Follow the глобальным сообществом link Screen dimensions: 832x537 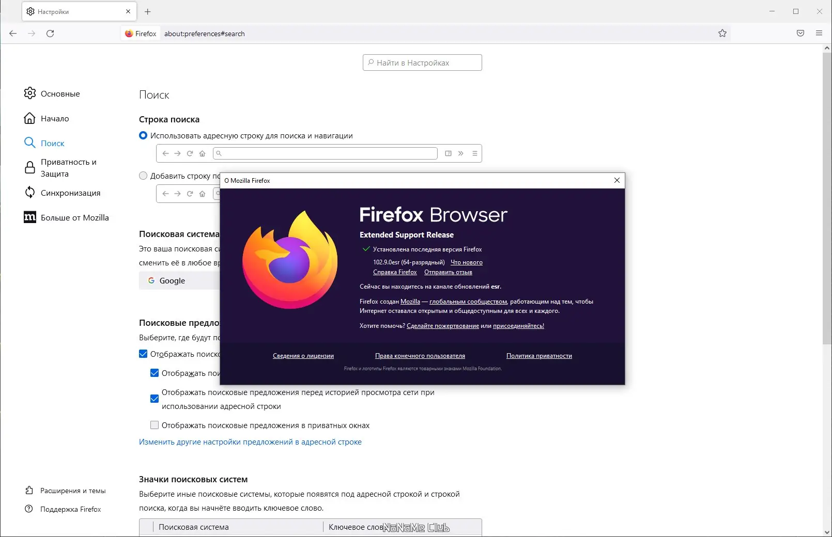click(468, 302)
